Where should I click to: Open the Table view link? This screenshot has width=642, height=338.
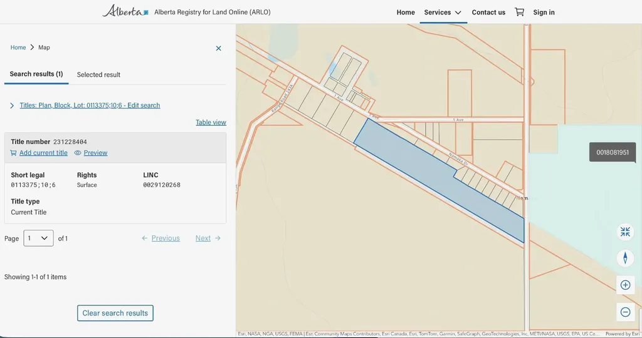click(211, 122)
